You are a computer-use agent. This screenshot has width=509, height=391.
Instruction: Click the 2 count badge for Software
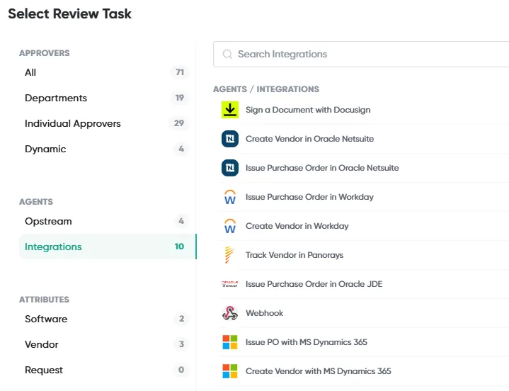(181, 319)
